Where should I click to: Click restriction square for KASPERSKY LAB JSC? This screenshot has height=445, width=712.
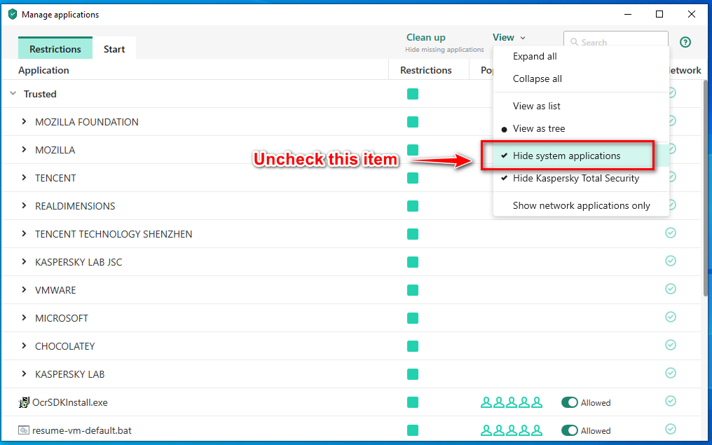[x=412, y=262]
